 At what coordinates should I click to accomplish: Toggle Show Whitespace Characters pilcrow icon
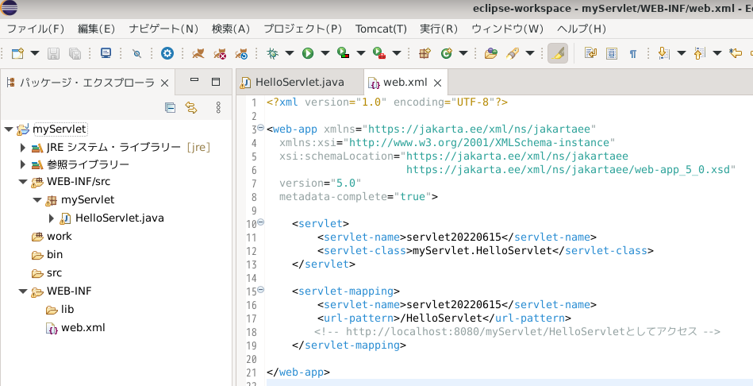(633, 53)
